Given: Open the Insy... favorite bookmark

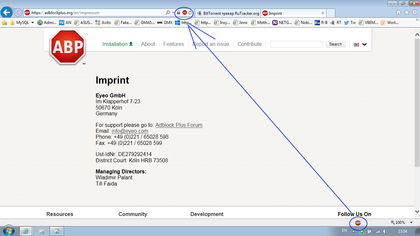Looking at the screenshot, I should 222,23.
